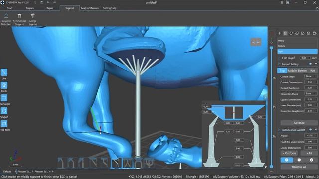Image resolution: width=319 pixels, height=179 pixels.
Task: Open the Contact Shape dropdown
Action: [310, 76]
